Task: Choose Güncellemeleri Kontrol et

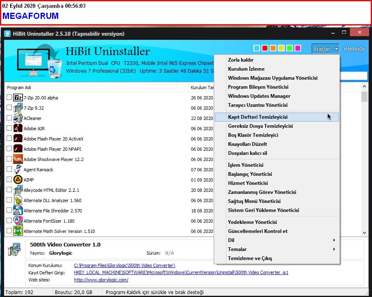Action: coord(277,231)
